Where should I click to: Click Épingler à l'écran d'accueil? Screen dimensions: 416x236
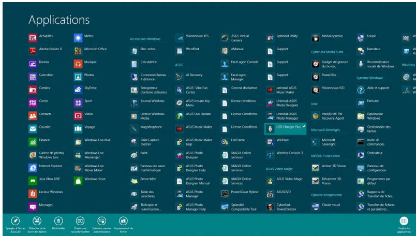coord(16,224)
